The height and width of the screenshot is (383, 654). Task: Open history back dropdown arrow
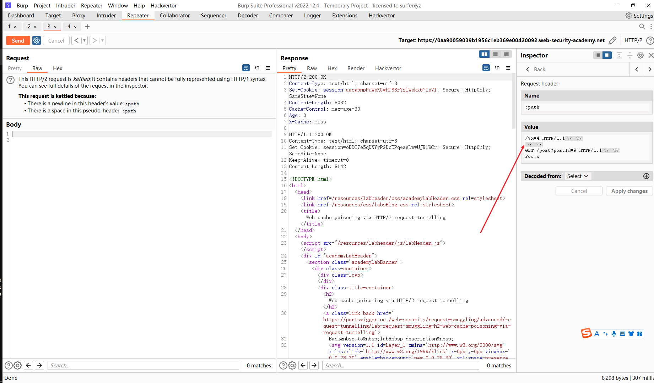click(x=85, y=40)
